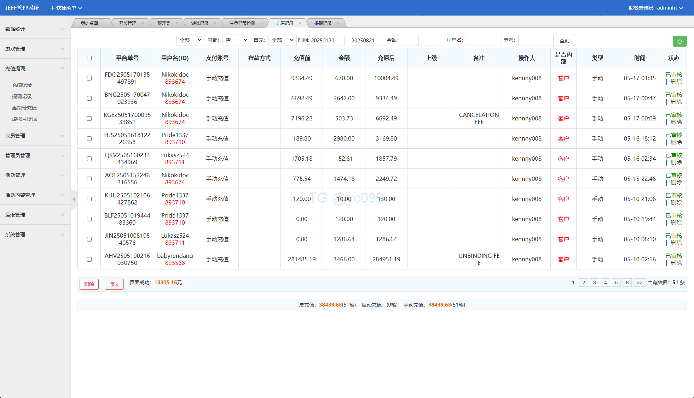Click the green refresh icon button
The image size is (694, 398).
[x=679, y=41]
